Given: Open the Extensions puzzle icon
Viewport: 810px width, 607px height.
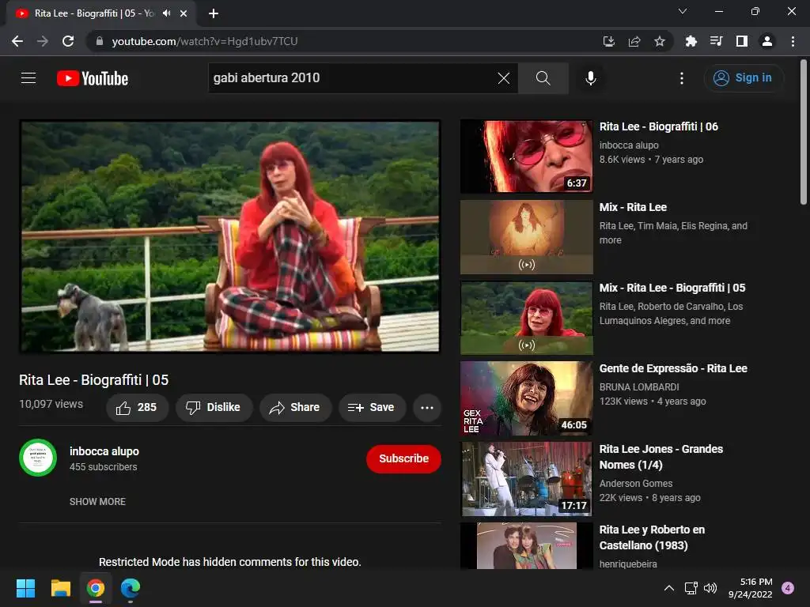Looking at the screenshot, I should pyautogui.click(x=691, y=41).
